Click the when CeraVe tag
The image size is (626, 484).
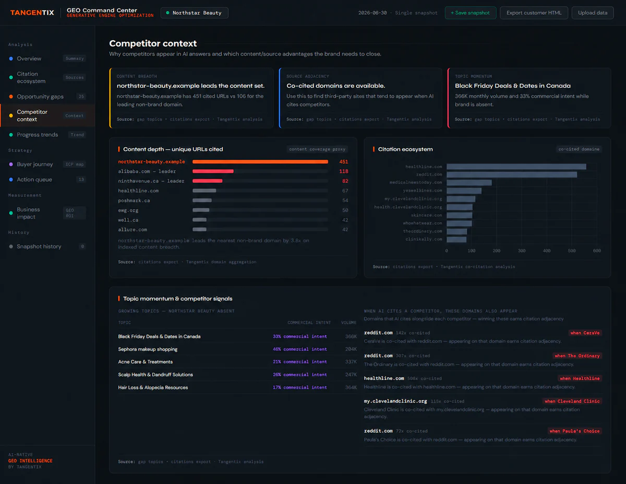[585, 333]
